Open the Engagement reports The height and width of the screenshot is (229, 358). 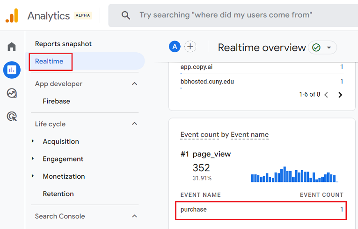(x=63, y=159)
